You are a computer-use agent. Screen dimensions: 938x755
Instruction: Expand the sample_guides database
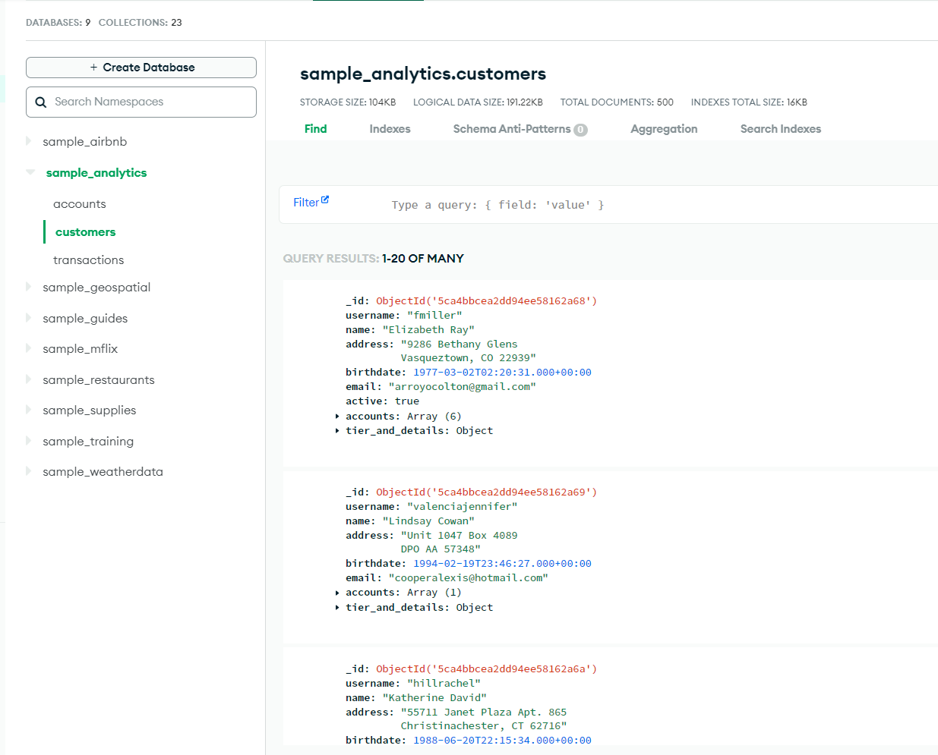tap(29, 318)
